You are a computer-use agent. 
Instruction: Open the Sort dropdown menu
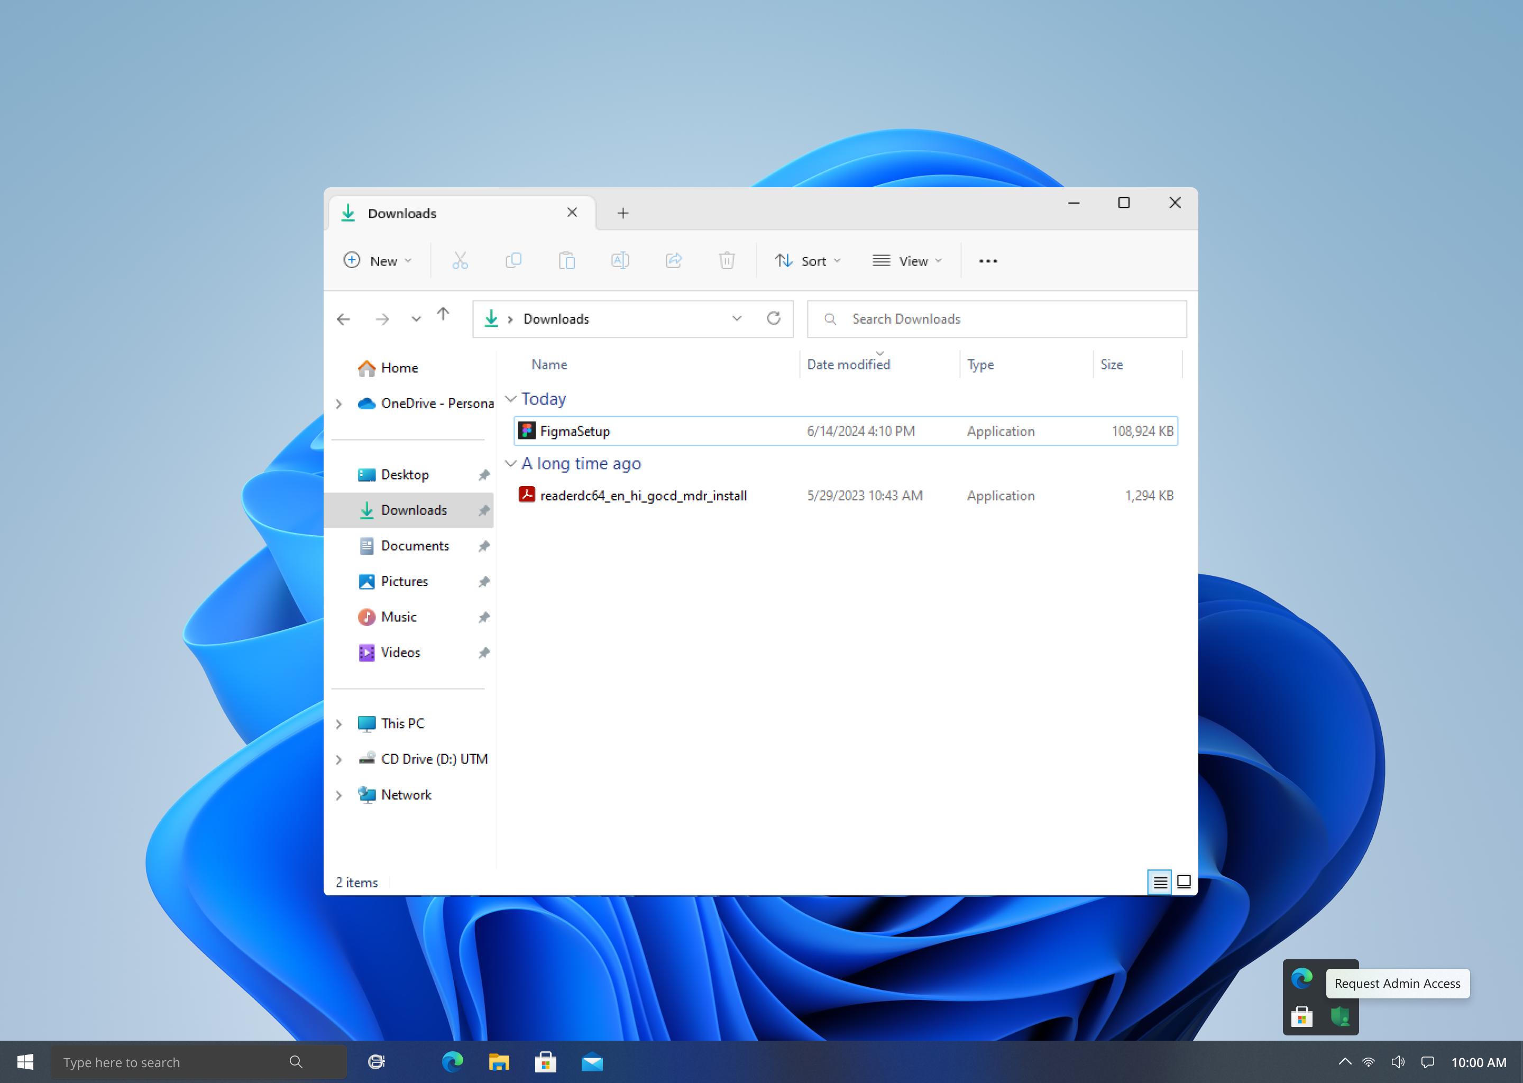[808, 261]
